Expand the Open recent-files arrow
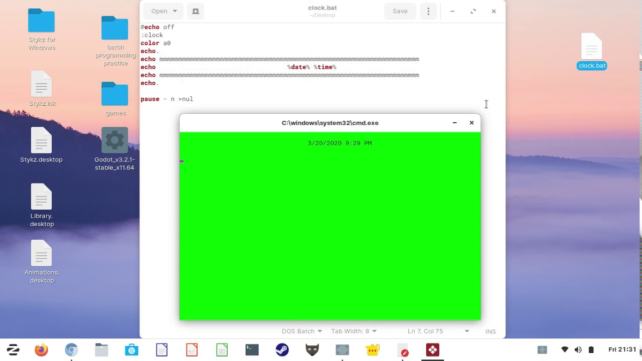The width and height of the screenshot is (642, 361). (175, 11)
